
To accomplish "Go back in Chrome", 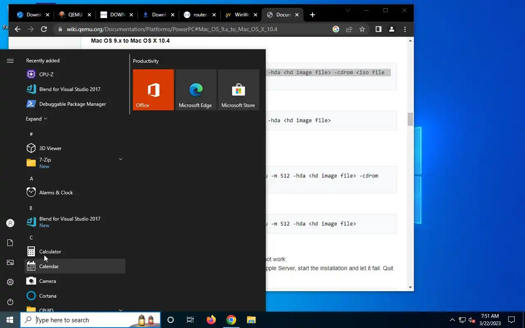I will [x=17, y=29].
